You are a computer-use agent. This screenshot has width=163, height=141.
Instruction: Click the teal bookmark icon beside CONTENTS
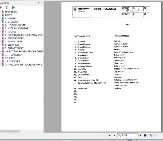(3, 18)
